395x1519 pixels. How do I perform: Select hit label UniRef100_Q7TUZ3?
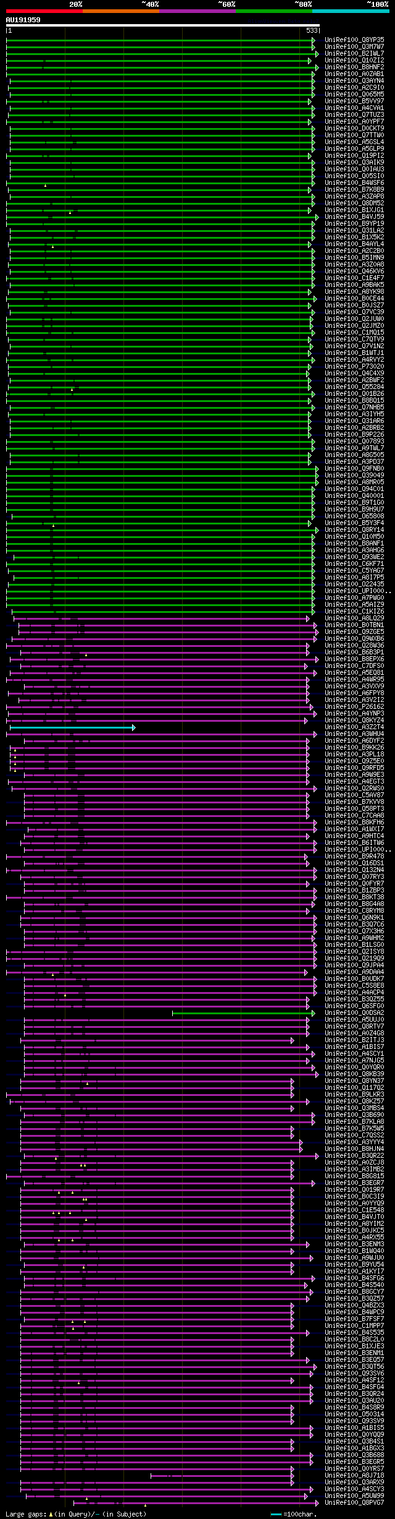click(x=354, y=115)
